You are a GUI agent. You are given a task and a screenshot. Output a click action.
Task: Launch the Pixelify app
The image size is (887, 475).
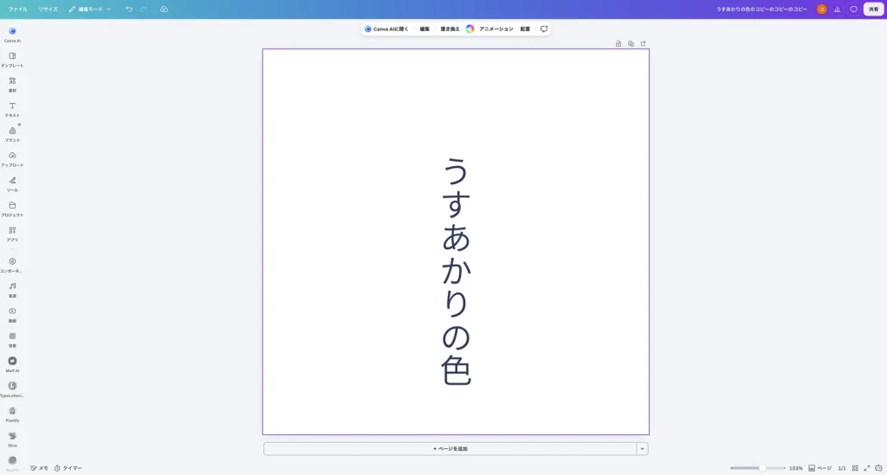12,414
